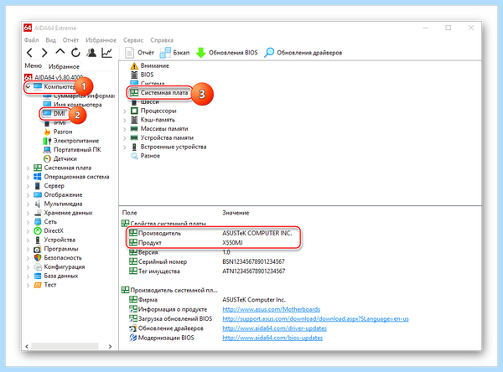Click the DirectX Xbox icon

[x=38, y=230]
